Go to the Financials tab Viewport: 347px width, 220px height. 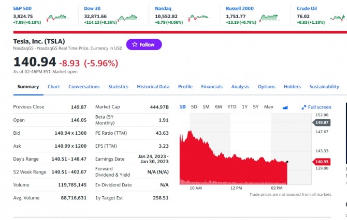click(212, 87)
